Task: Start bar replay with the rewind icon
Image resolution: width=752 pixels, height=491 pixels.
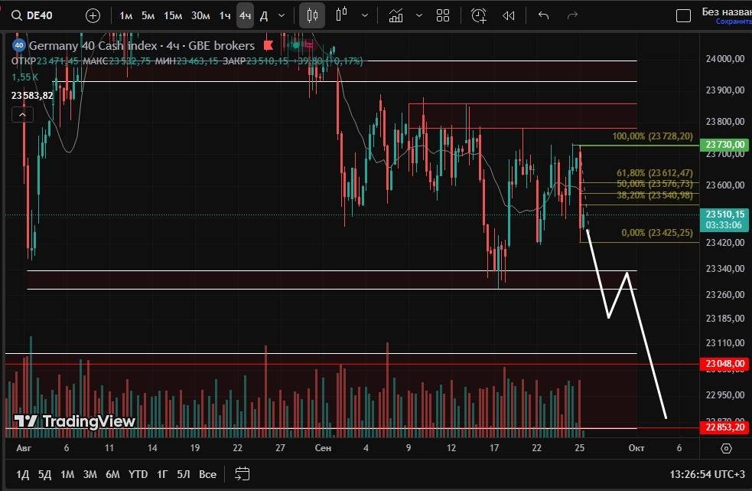Action: click(508, 15)
